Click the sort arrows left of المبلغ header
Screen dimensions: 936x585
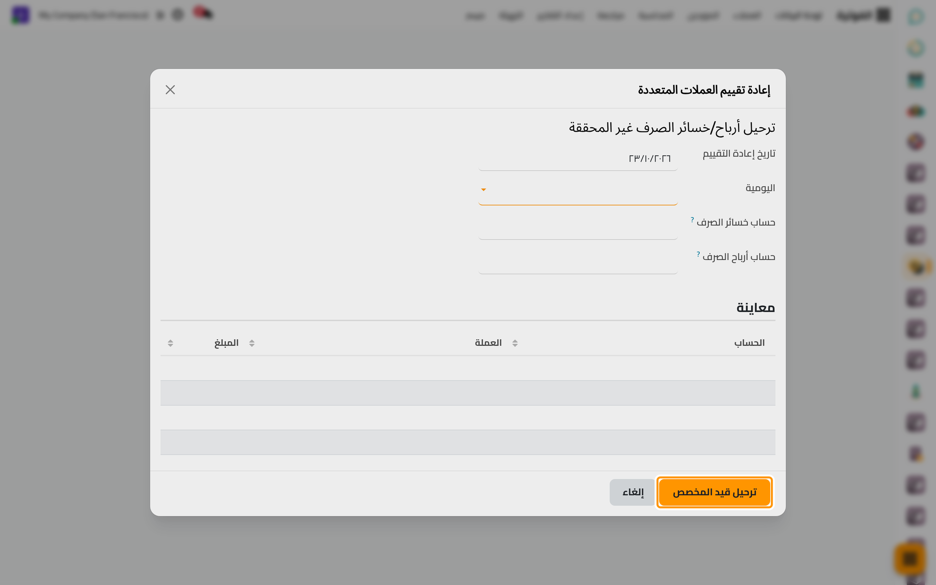pyautogui.click(x=170, y=343)
